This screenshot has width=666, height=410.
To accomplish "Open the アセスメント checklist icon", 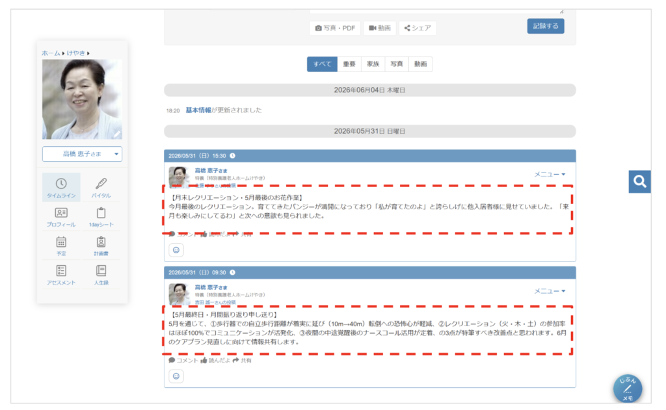I will [x=61, y=271].
